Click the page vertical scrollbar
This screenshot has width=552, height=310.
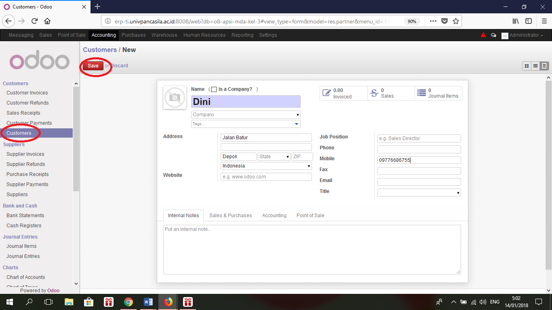click(548, 176)
